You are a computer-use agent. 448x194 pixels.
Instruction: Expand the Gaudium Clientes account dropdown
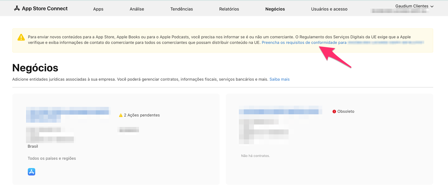[414, 6]
